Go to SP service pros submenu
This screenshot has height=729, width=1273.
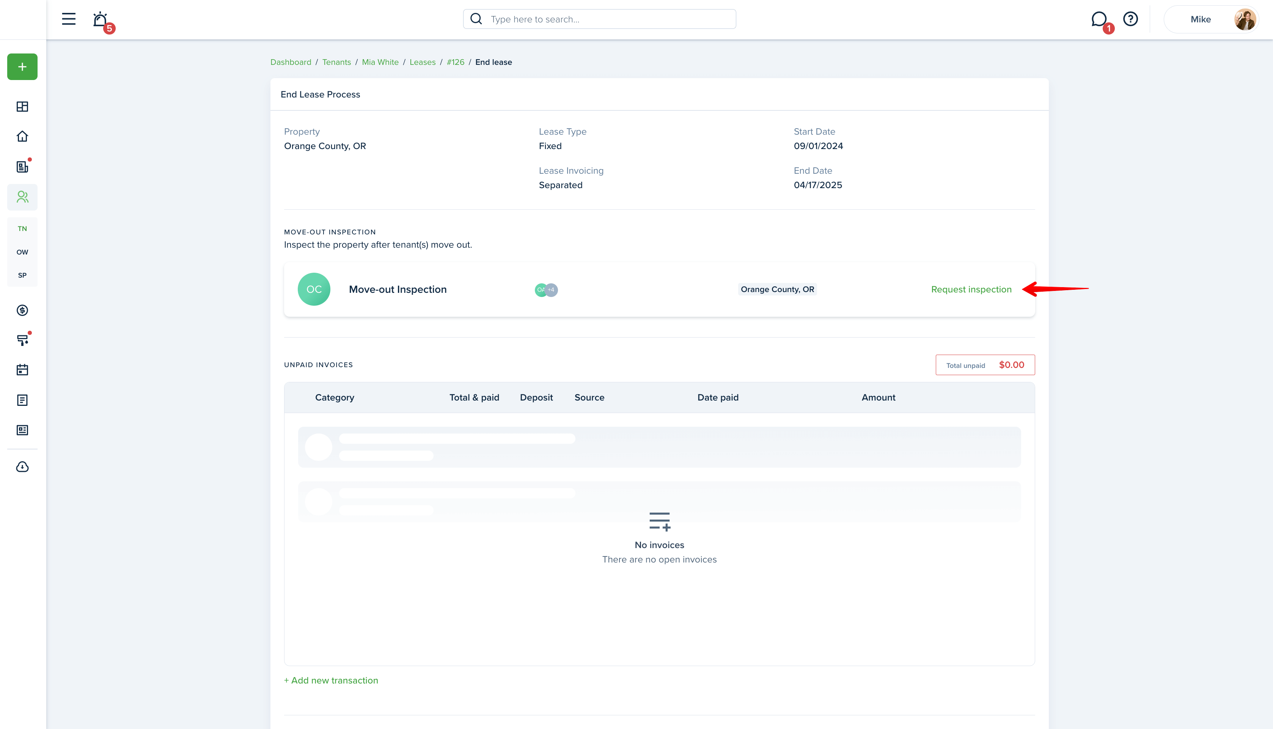click(22, 275)
